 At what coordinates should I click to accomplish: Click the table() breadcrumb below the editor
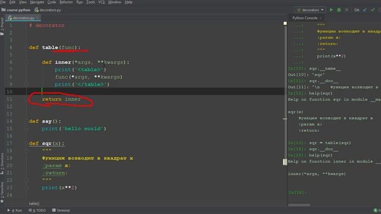tap(34, 203)
